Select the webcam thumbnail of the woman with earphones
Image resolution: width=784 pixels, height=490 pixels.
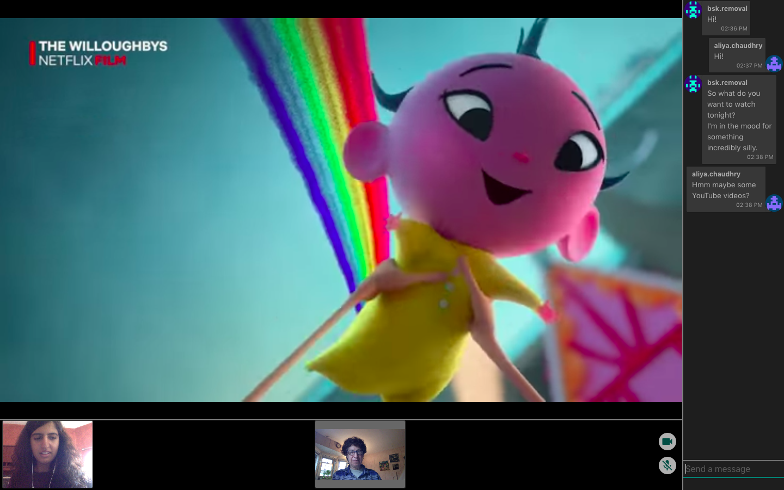tap(48, 454)
